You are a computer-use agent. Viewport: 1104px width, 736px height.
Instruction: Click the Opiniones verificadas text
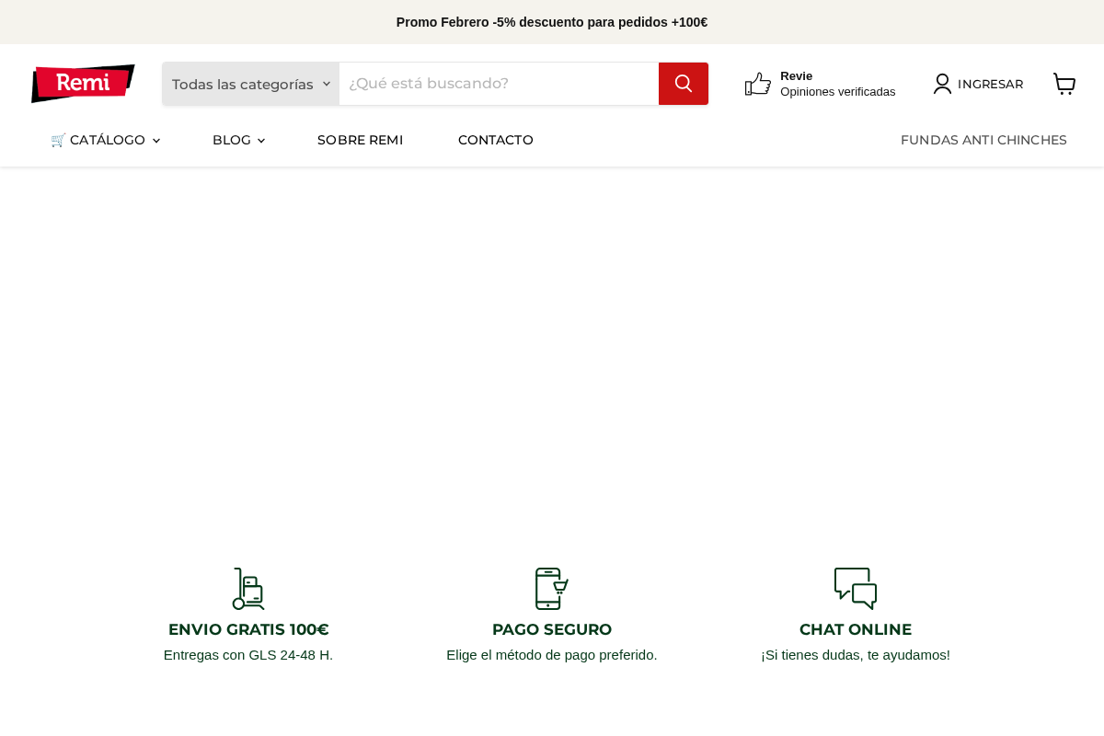[837, 91]
